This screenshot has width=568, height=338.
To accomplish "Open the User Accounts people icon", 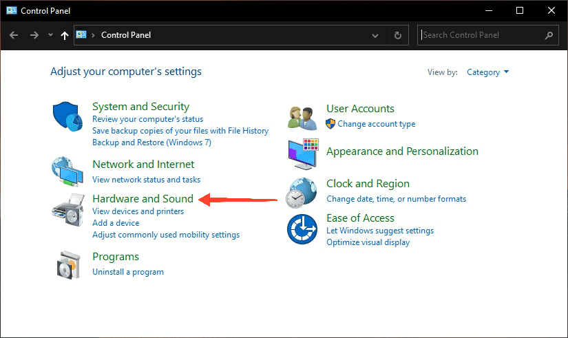I will pyautogui.click(x=302, y=118).
